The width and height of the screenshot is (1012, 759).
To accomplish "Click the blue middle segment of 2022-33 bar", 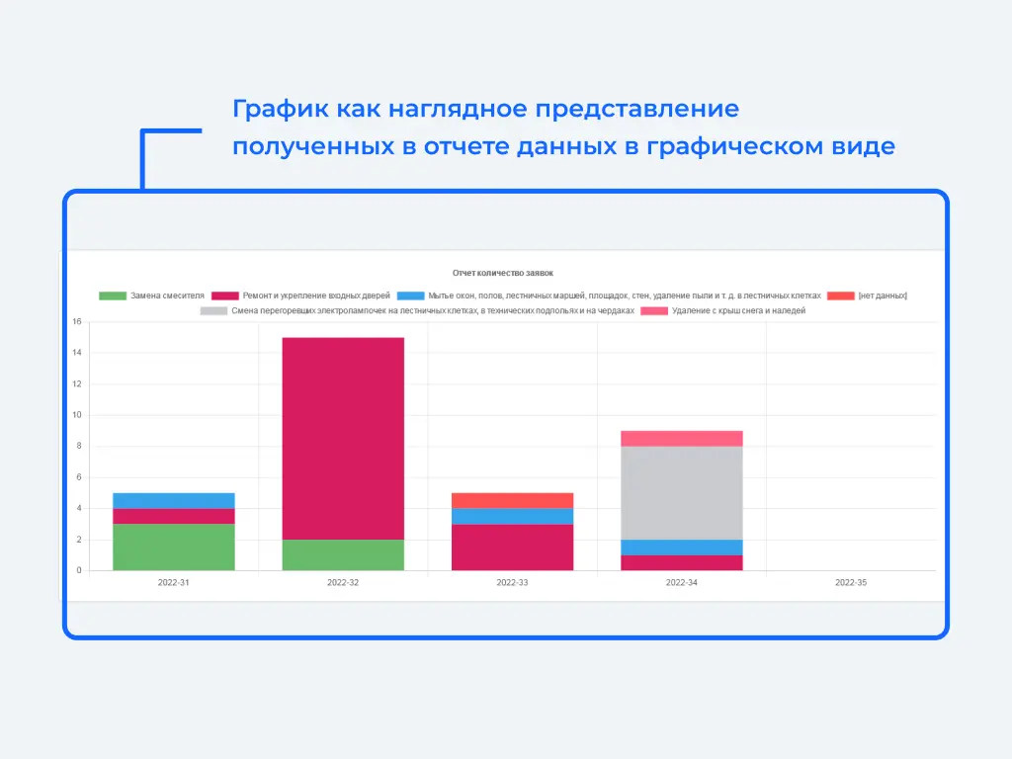I will pos(512,516).
